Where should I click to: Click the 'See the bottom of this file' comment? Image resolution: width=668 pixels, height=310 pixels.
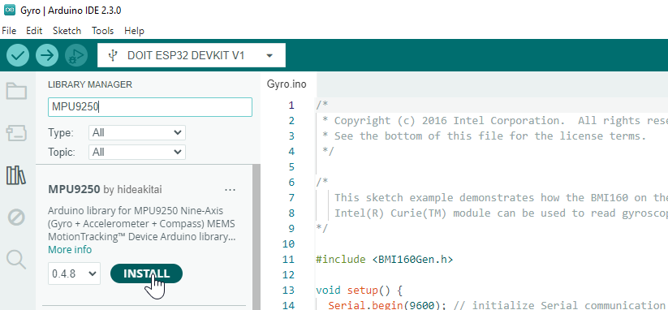point(485,136)
